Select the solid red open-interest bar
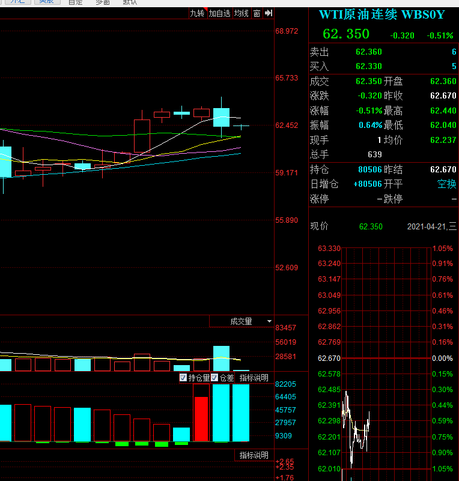 click(201, 419)
